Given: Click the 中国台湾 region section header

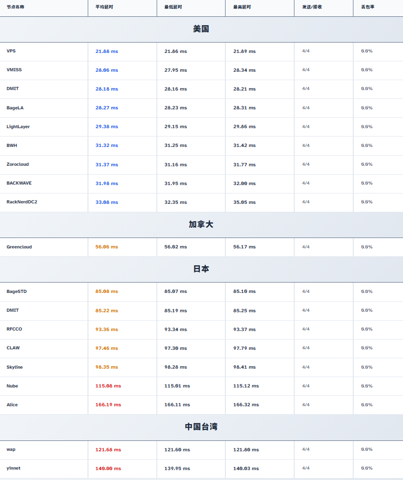Looking at the screenshot, I should 201,427.
